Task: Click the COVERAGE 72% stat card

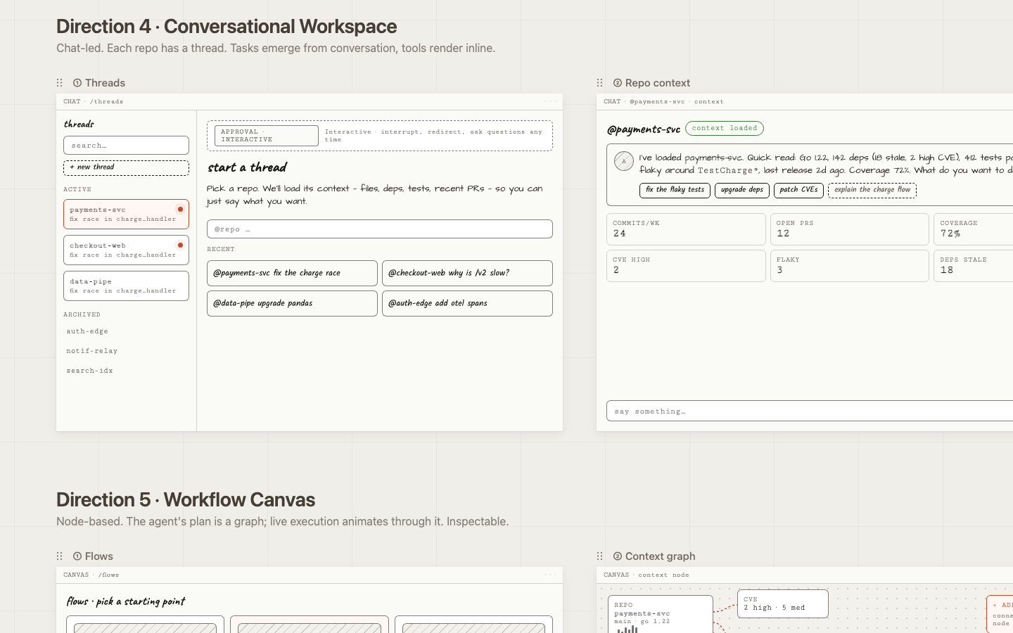Action: point(974,229)
